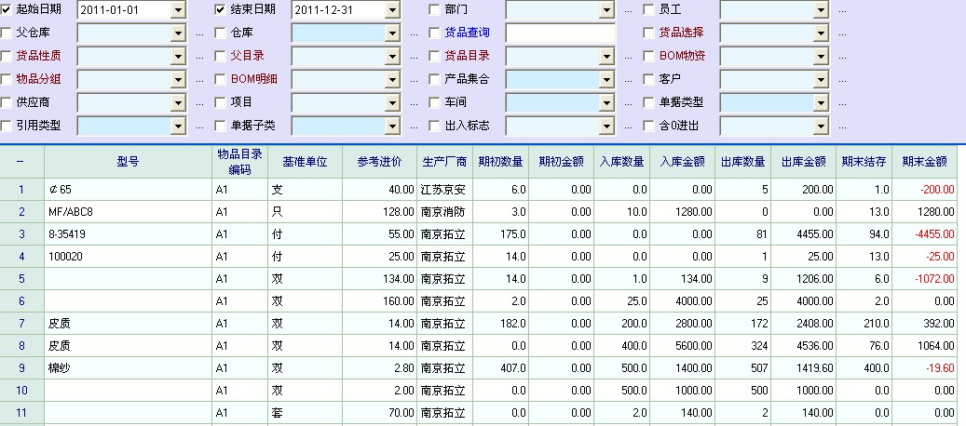This screenshot has width=966, height=426.
Task: Uncheck the 结束日期 checkbox
Action: pos(221,9)
